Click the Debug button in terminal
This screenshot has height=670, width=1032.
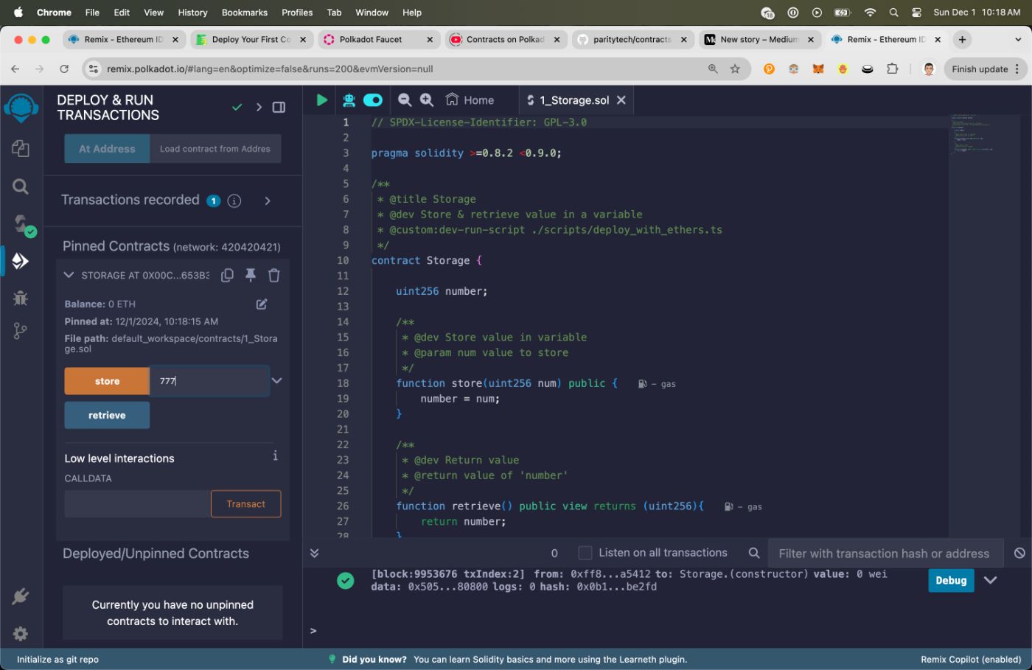951,580
